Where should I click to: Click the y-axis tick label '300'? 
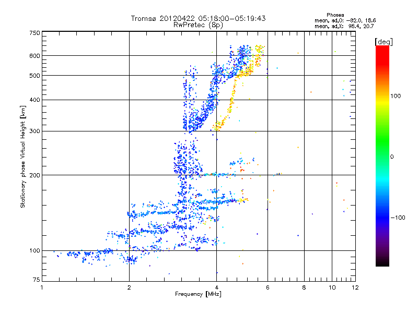pyautogui.click(x=34, y=131)
